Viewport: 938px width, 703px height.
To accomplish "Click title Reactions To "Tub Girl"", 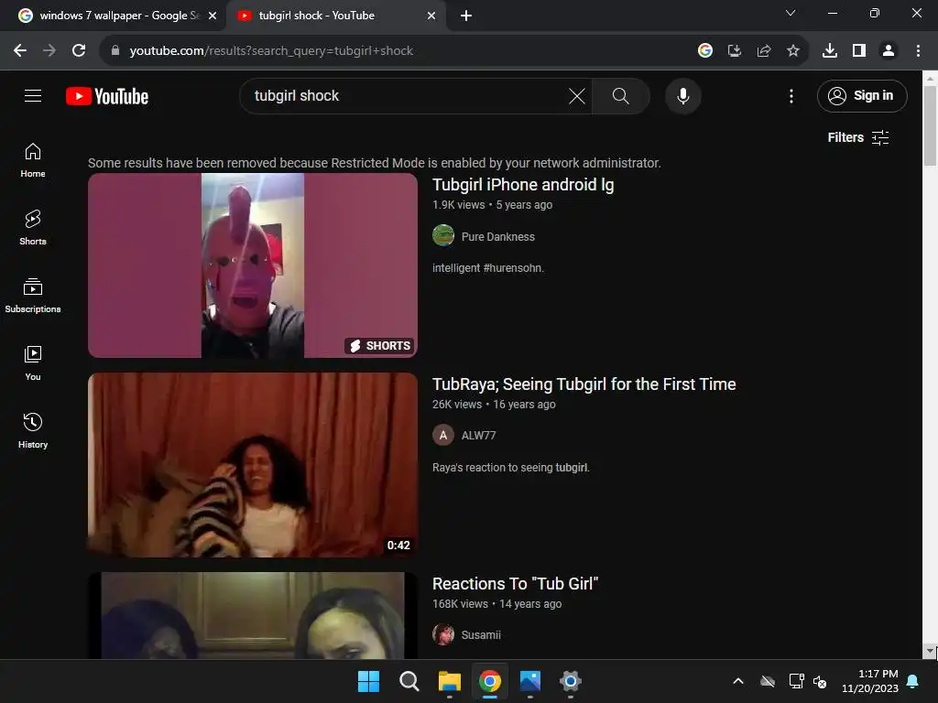I will (x=515, y=583).
